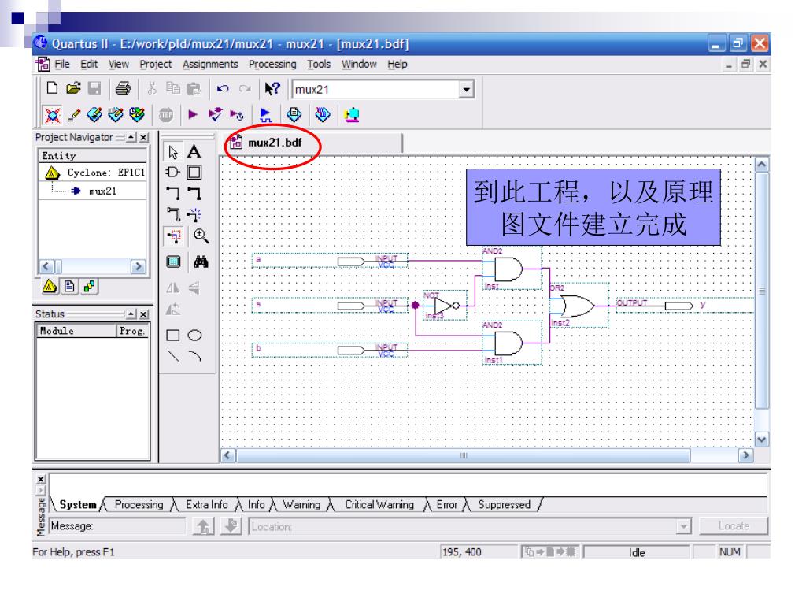Image resolution: width=806 pixels, height=605 pixels.
Task: Click the schematic vertical scroll down arrow
Action: tap(761, 440)
